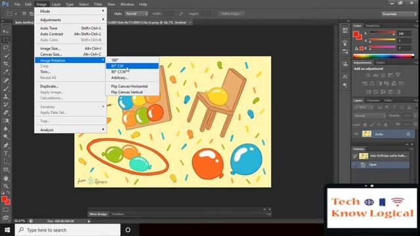This screenshot has height=236, width=420.
Task: Open the Filter menu
Action: point(98,4)
